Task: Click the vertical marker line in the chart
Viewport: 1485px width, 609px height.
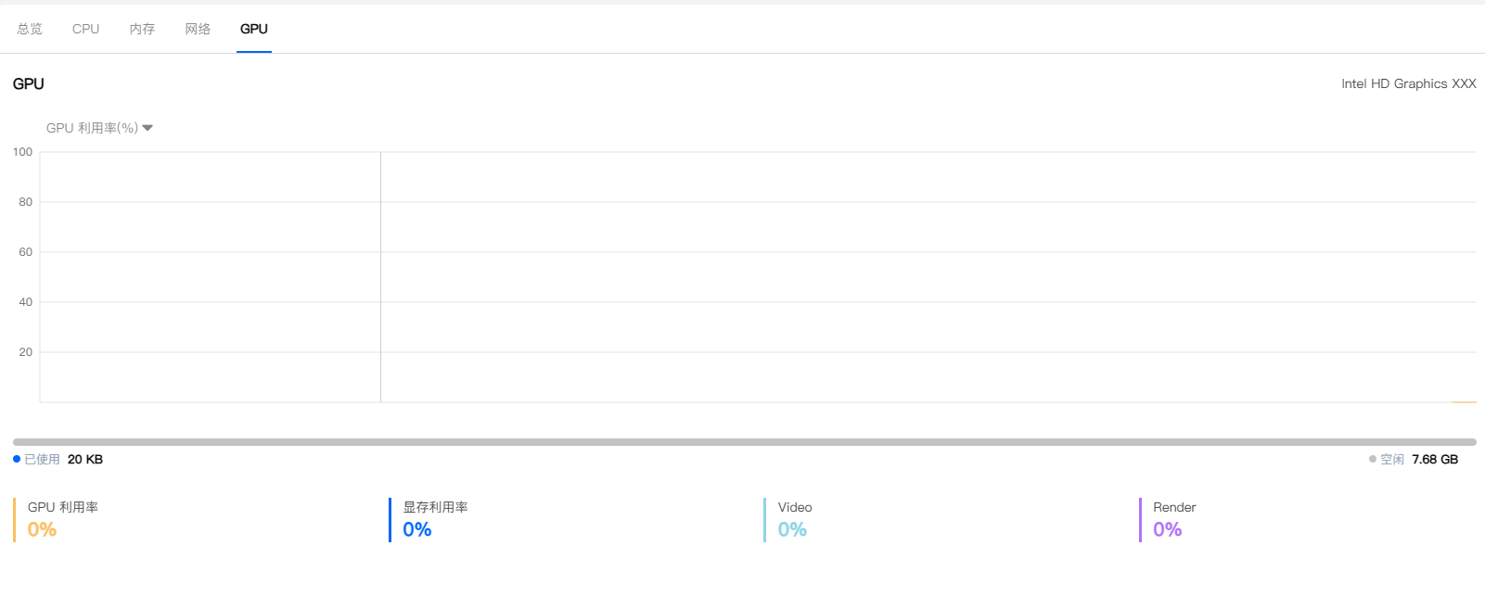Action: [380, 276]
